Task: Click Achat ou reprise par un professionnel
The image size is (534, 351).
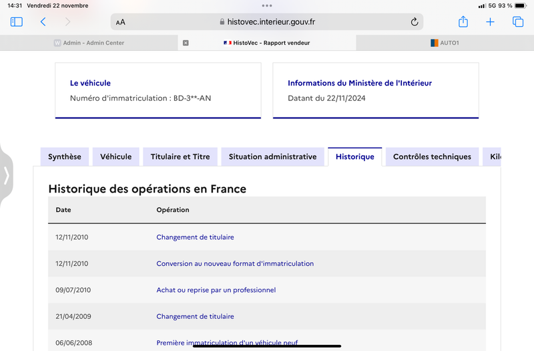Action: coord(216,290)
